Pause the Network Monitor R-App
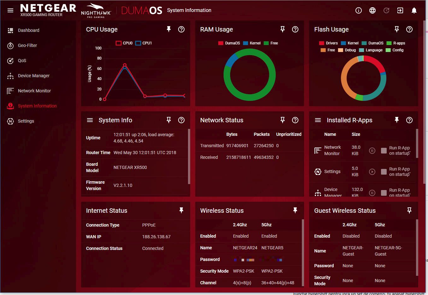Screen dimensions: 428x295 click(x=372, y=151)
